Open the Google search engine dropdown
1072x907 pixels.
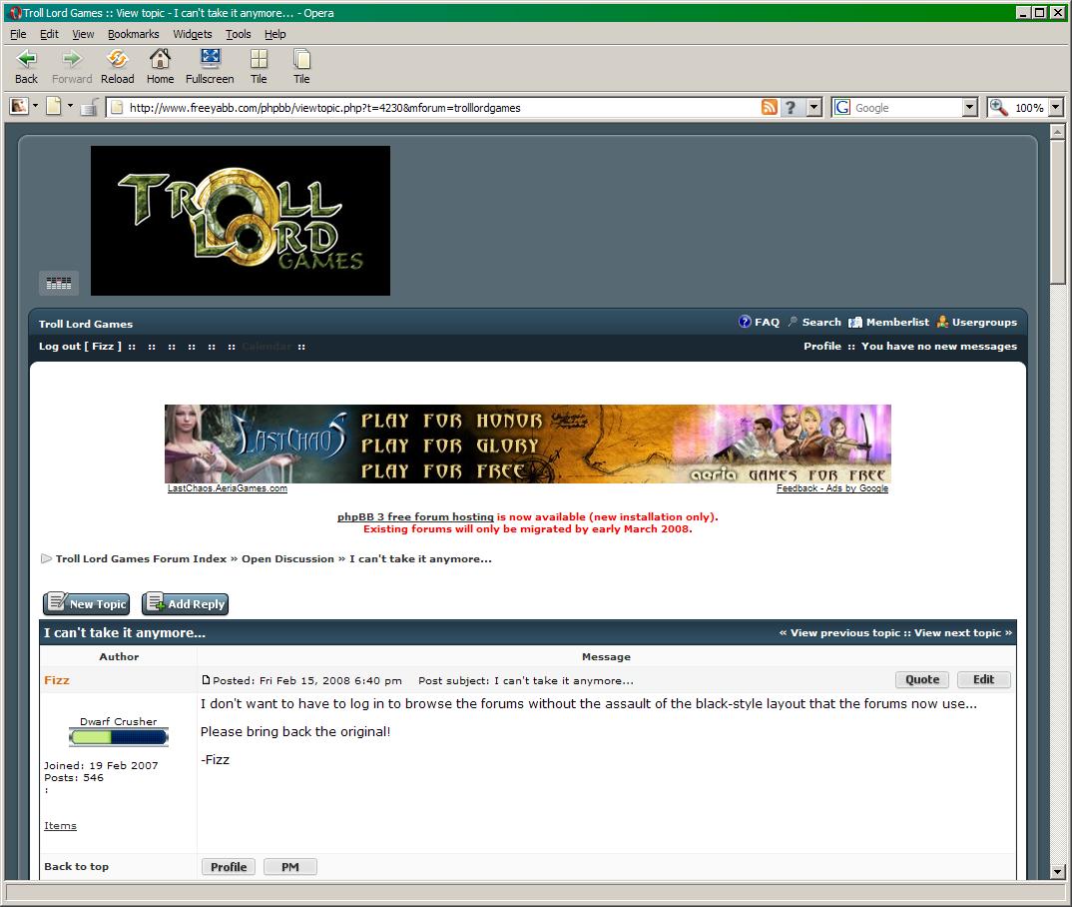(x=969, y=108)
